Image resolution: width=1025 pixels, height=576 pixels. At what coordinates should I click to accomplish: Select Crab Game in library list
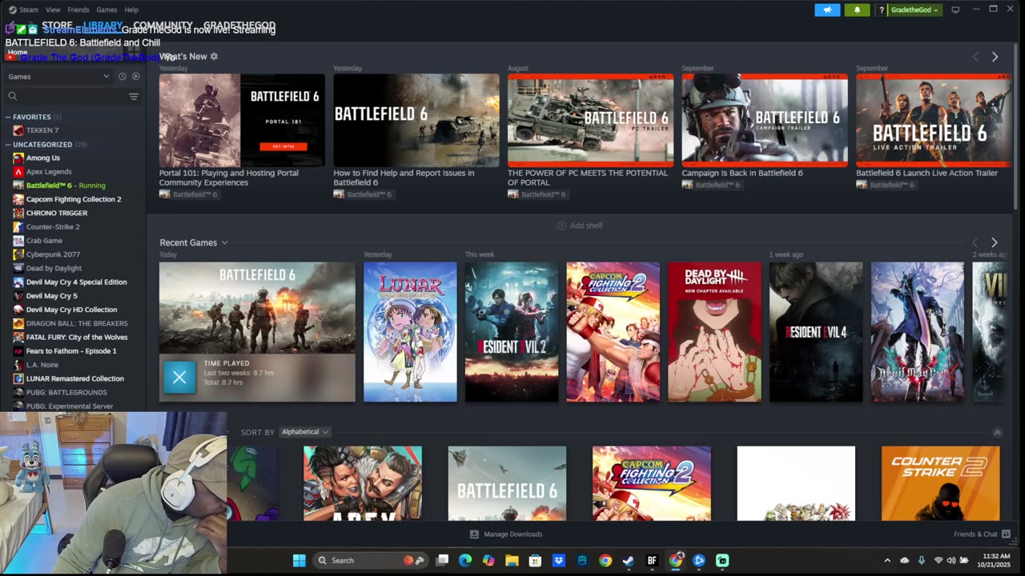tap(44, 241)
